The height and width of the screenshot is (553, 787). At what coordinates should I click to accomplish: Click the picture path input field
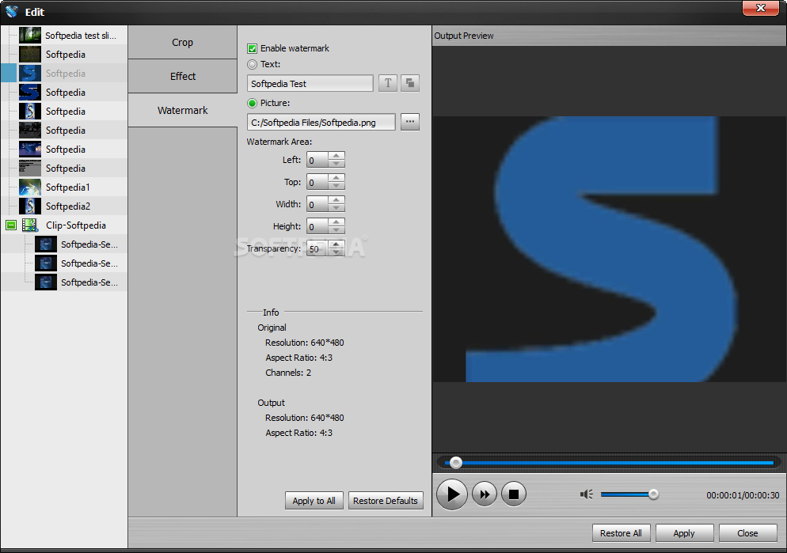coord(321,122)
